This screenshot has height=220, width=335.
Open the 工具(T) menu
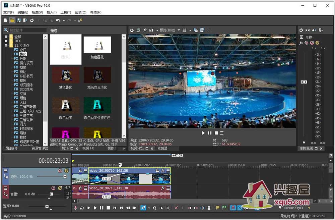[66, 12]
